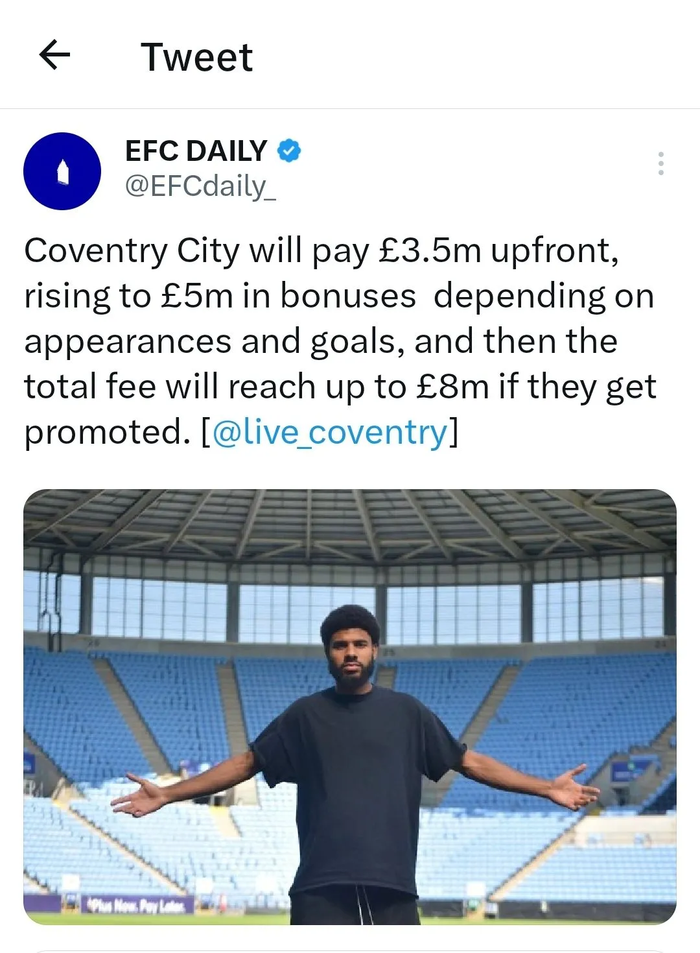The width and height of the screenshot is (700, 953).
Task: Click the EFC DAILY display name
Action: 196,151
